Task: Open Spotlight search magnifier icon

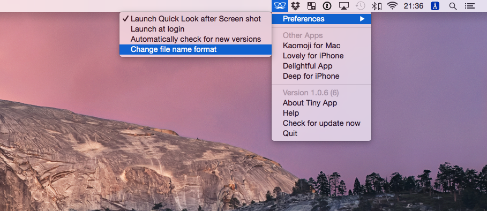Action: [x=453, y=6]
